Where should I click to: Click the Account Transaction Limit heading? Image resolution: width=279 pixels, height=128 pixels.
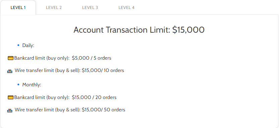(139, 30)
